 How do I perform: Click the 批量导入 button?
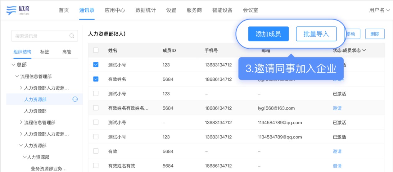point(316,34)
